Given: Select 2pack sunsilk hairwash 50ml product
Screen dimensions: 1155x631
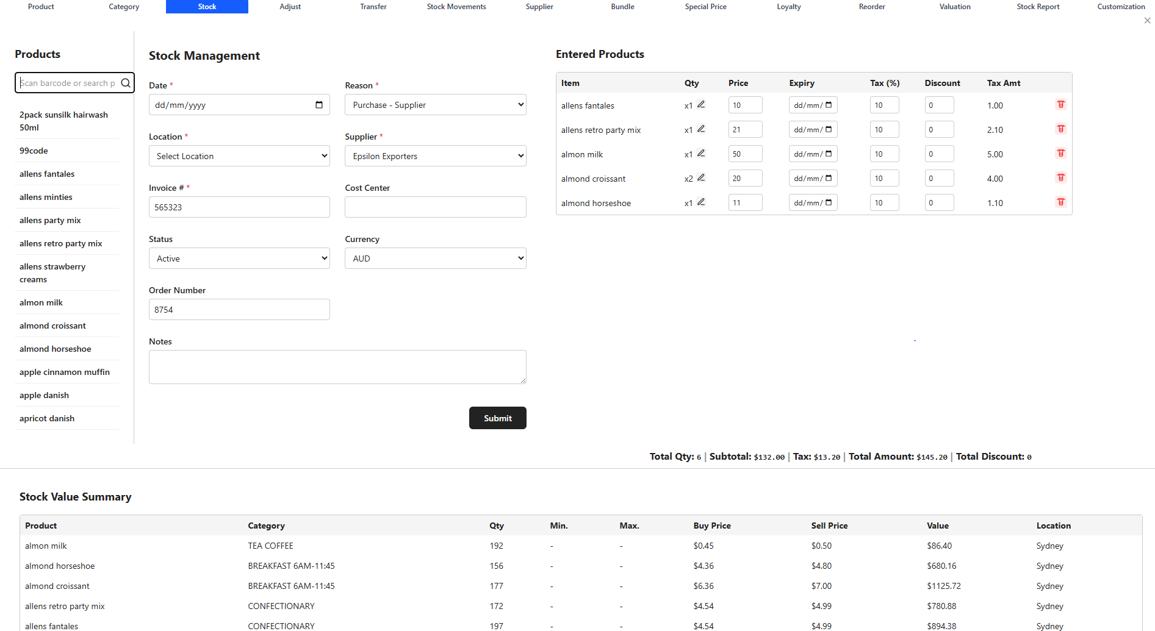Looking at the screenshot, I should pos(67,121).
